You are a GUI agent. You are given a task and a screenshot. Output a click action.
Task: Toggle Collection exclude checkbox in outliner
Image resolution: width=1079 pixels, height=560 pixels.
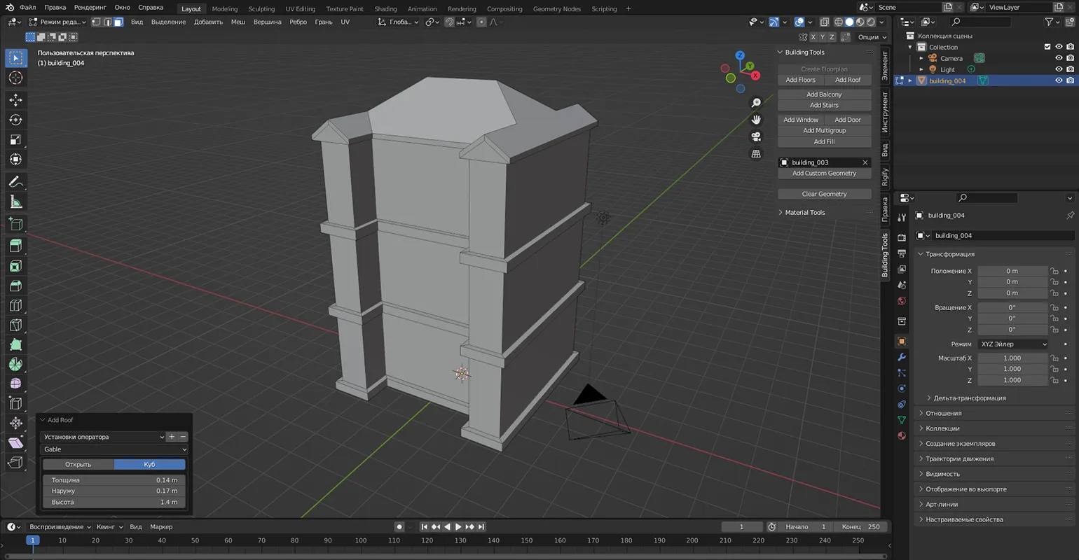[1047, 47]
